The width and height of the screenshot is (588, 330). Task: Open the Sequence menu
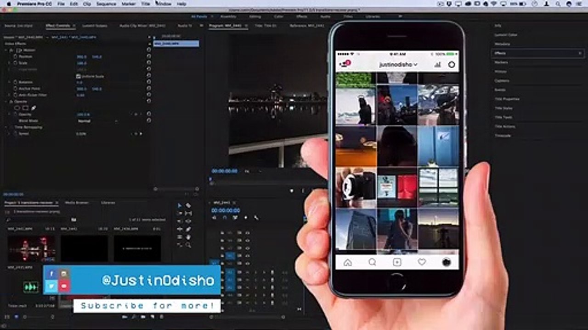point(106,4)
